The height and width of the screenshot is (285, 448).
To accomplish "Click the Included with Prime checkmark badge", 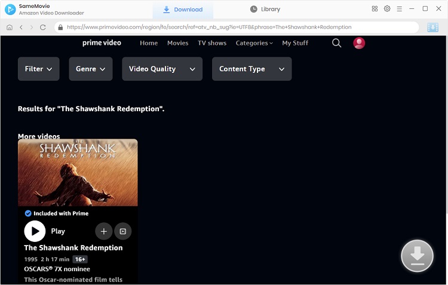I will tap(28, 213).
